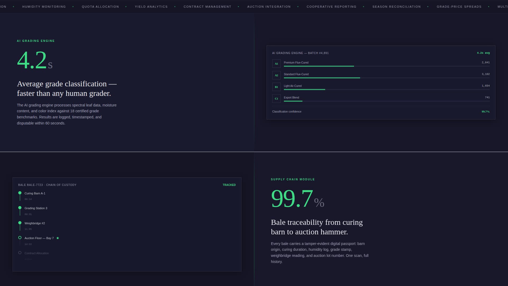Click the Standard Flue-Cured progress bar
The width and height of the screenshot is (508, 286).
(387, 78)
